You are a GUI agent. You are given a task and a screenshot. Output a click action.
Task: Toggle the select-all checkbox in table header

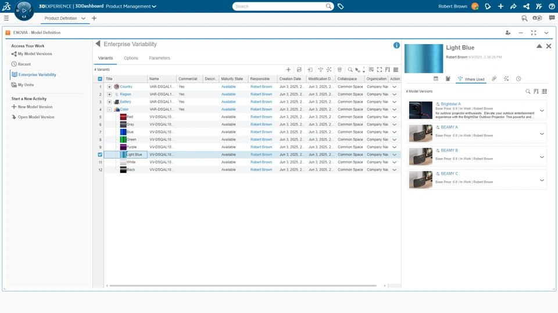pos(100,79)
